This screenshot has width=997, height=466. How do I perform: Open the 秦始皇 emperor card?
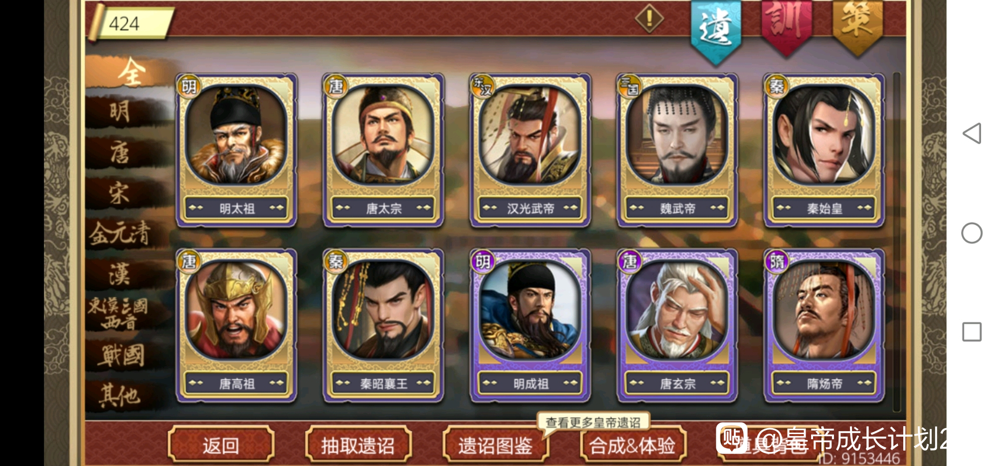[824, 150]
